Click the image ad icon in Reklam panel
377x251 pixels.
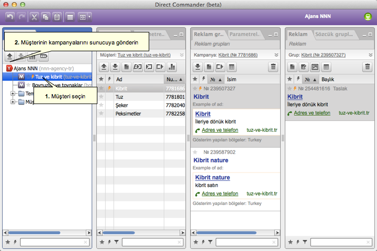click(315, 67)
